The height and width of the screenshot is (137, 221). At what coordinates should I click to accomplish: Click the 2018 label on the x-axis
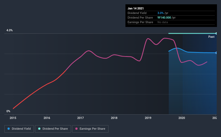[x=114, y=118]
